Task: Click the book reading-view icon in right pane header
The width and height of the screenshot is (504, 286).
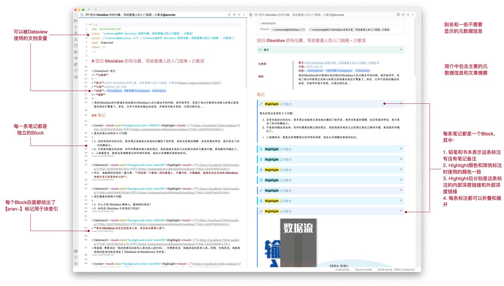Action: [x=398, y=15]
